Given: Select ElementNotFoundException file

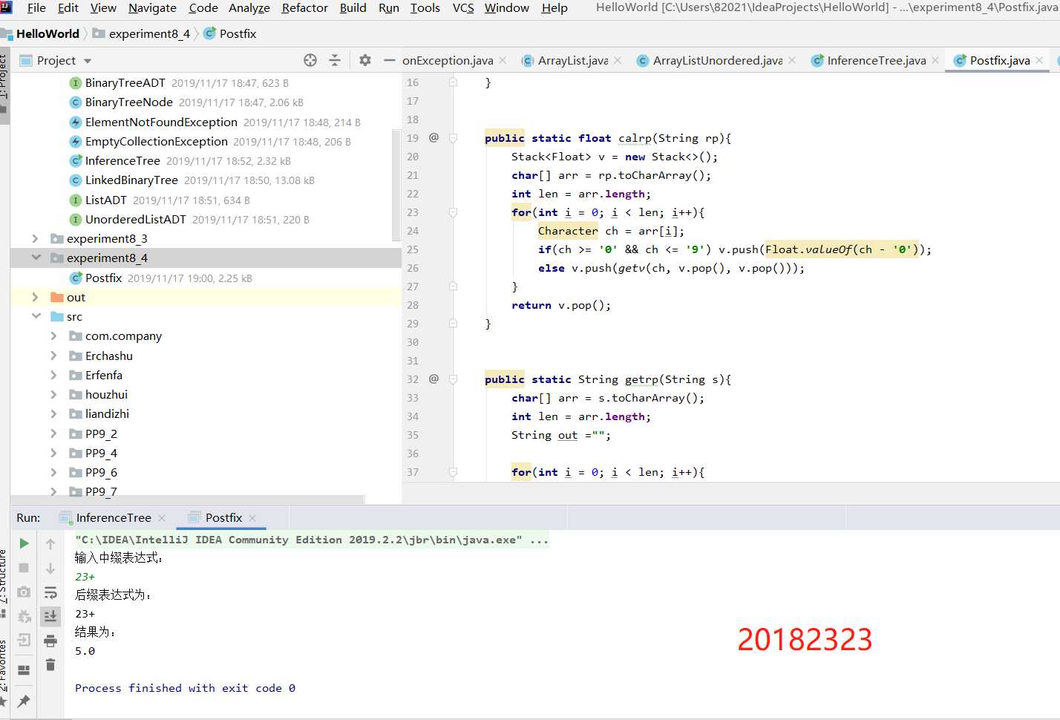Looking at the screenshot, I should pos(161,122).
